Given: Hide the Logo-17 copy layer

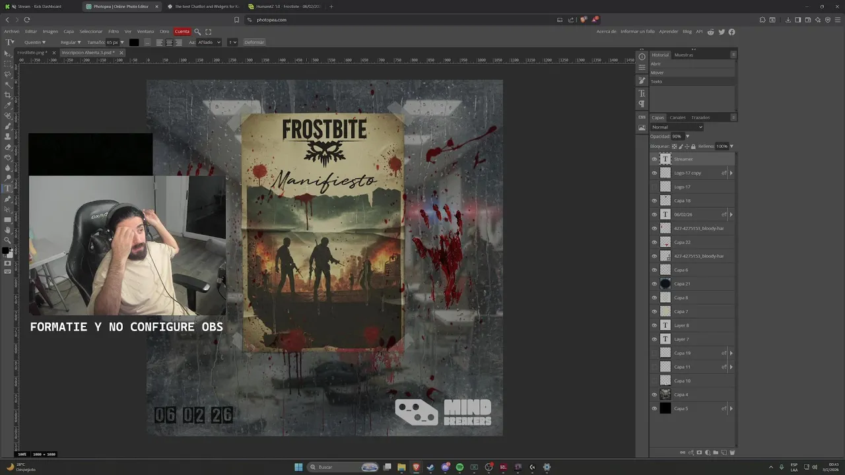Looking at the screenshot, I should 654,173.
